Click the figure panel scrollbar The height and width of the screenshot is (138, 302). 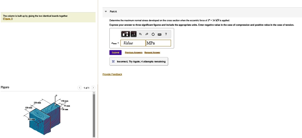pos(94,115)
